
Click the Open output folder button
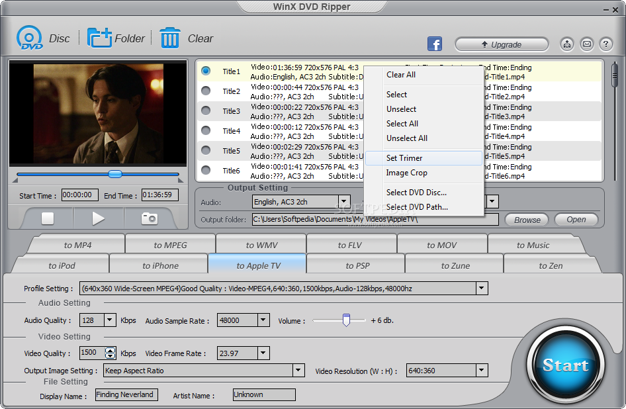(x=576, y=220)
